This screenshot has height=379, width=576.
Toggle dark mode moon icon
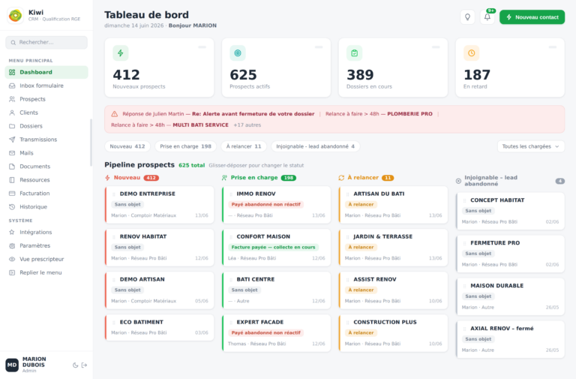point(75,365)
